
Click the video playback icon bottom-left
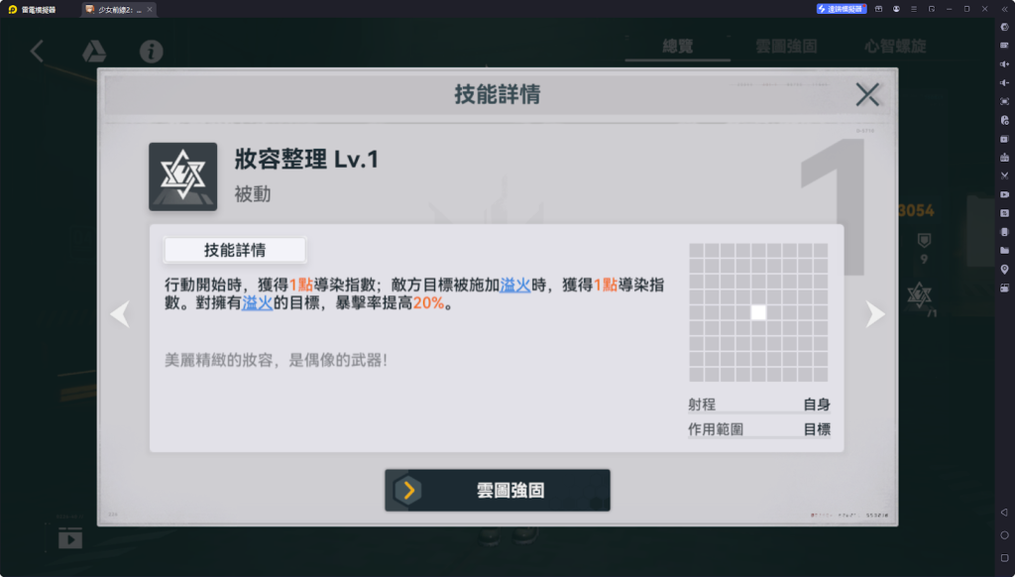tap(70, 538)
